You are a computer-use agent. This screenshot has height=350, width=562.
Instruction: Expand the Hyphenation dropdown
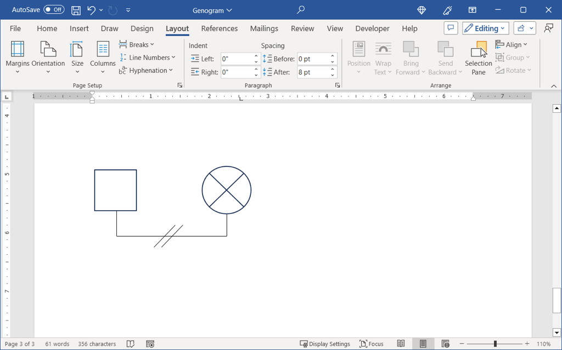[x=146, y=71]
